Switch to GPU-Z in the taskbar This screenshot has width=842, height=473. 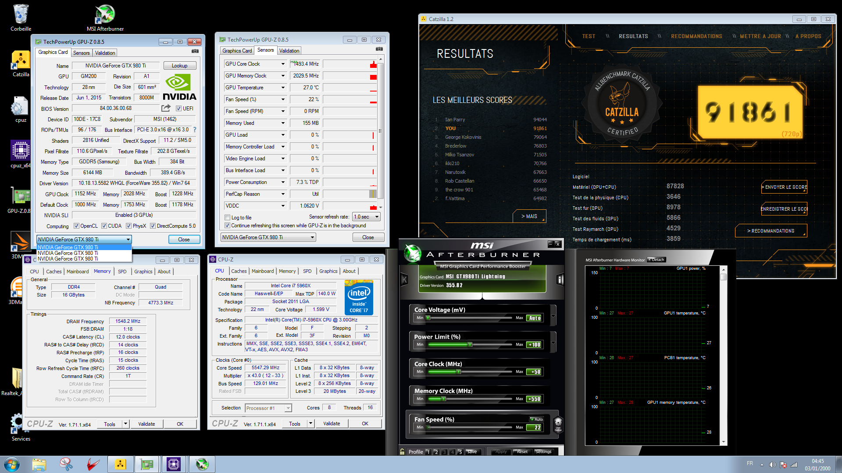147,464
